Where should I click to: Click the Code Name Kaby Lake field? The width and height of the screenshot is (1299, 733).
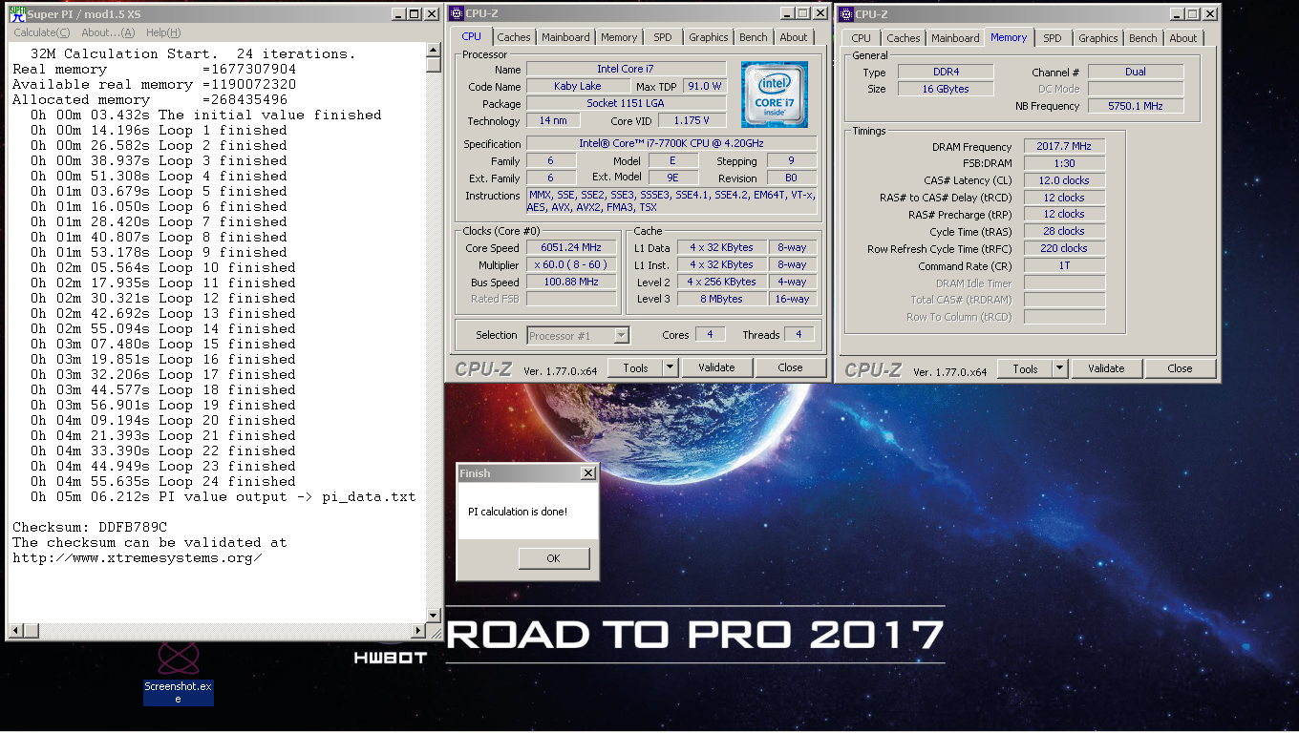click(x=578, y=86)
